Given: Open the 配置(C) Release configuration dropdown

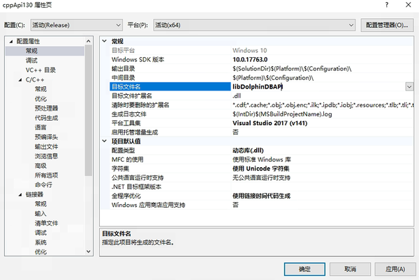Looking at the screenshot, I should 76,25.
